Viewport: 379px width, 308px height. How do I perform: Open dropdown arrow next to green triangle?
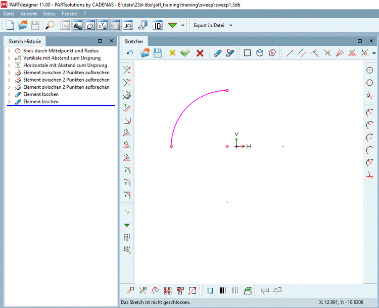tap(183, 25)
